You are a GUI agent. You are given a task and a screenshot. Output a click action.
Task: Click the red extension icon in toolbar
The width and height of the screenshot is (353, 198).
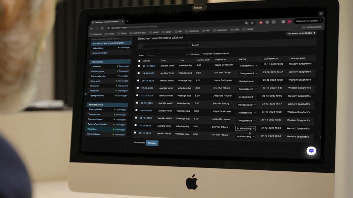pyautogui.click(x=261, y=22)
